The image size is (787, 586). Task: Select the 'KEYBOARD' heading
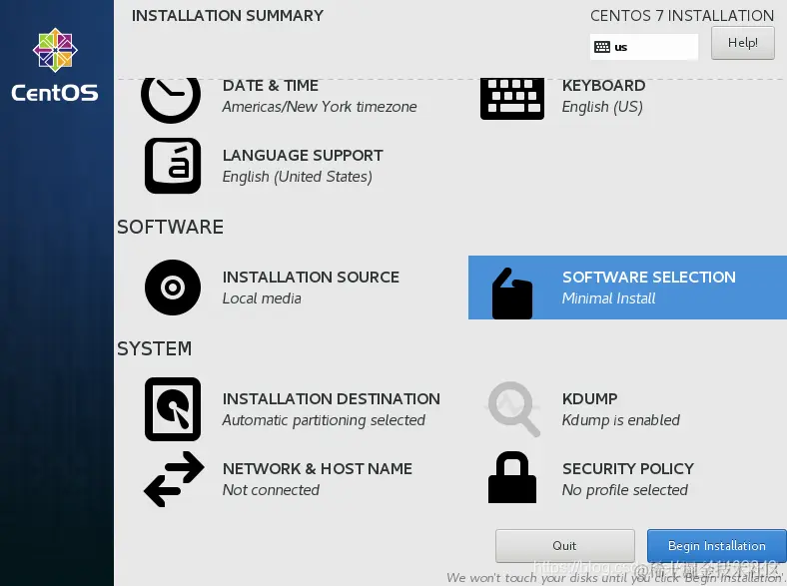604,86
